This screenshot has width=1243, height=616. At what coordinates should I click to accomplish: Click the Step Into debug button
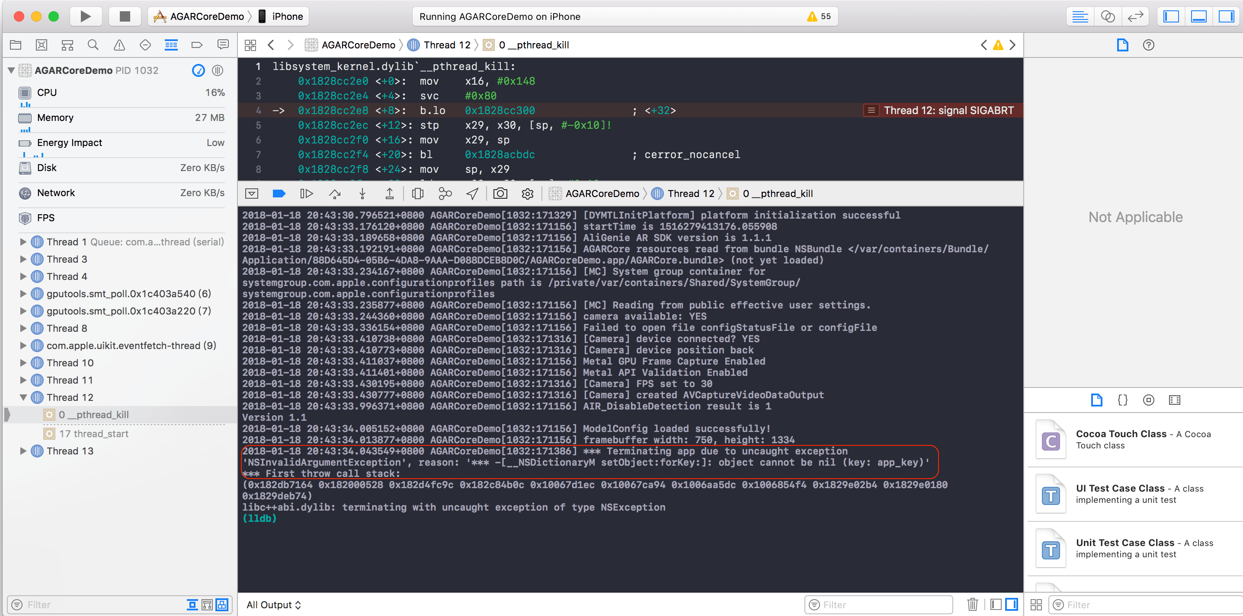tap(362, 194)
